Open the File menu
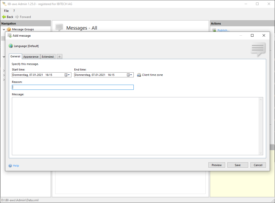275x203 pixels. coord(6,11)
